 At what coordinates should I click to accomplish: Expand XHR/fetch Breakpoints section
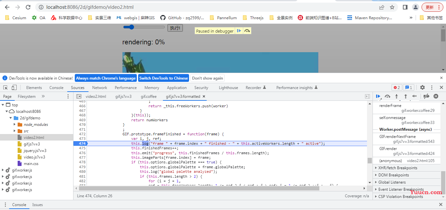pyautogui.click(x=407, y=168)
